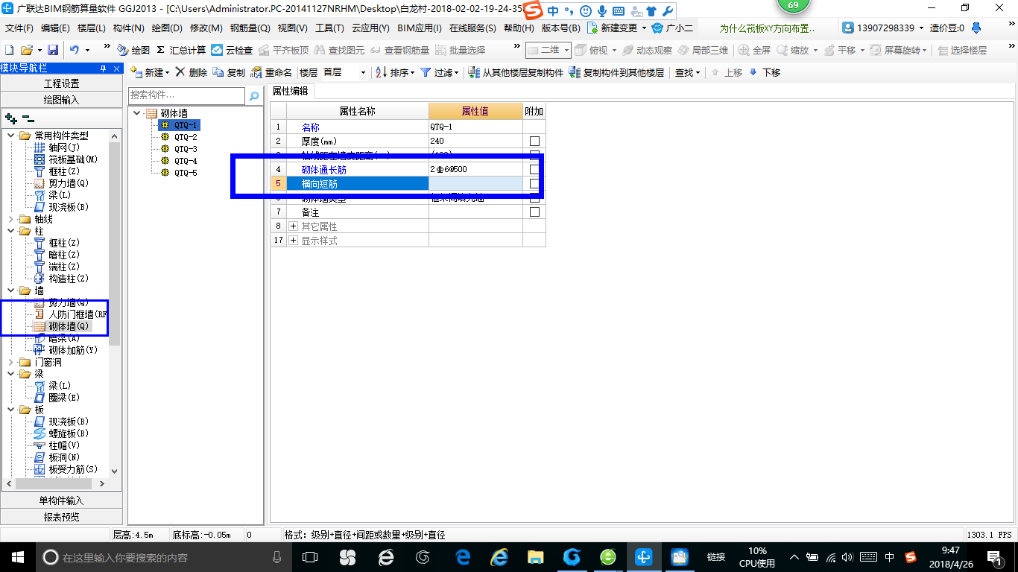Rename the component with 重命名
Viewport: 1018px width, 572px height.
271,72
